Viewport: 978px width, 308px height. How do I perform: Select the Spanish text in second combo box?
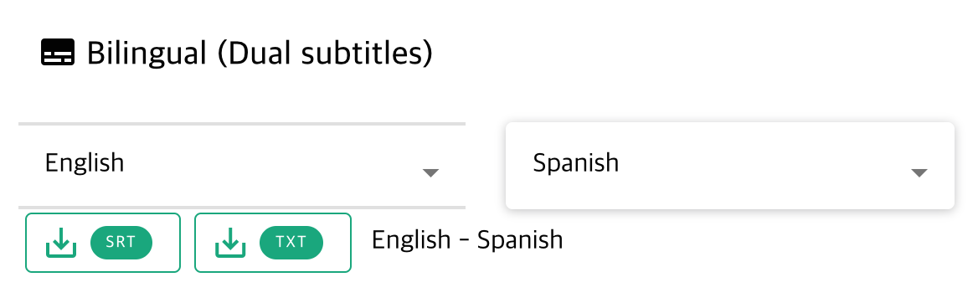(576, 163)
